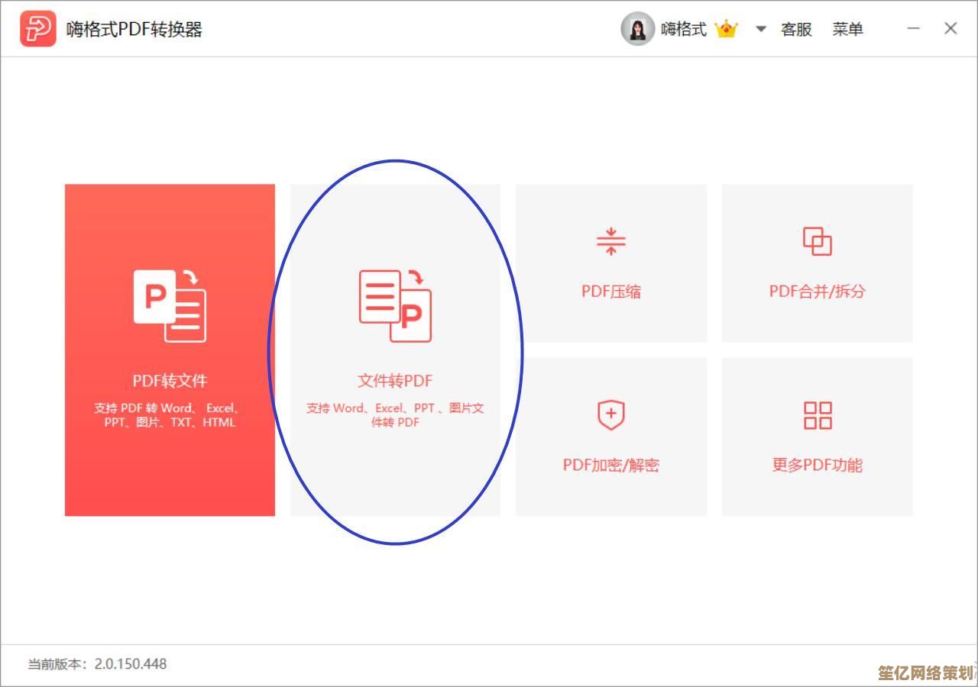Open the 更多PDF功能 grid icon

[x=817, y=415]
